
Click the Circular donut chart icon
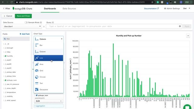tap(37, 77)
